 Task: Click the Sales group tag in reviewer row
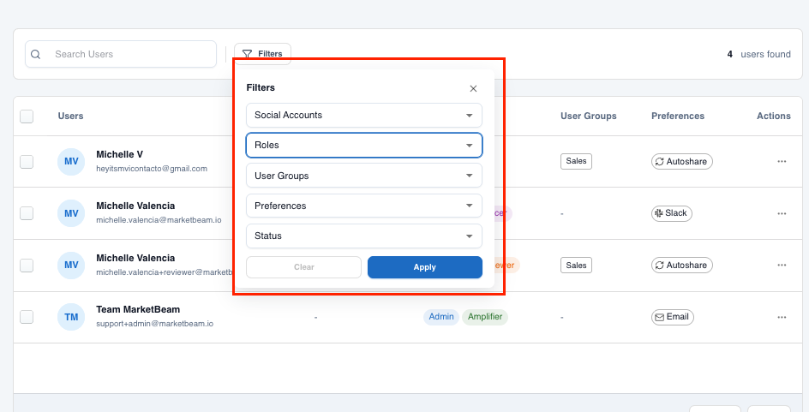[x=576, y=265]
